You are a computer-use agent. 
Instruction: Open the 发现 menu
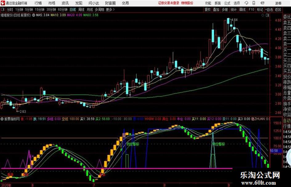click(79, 3)
